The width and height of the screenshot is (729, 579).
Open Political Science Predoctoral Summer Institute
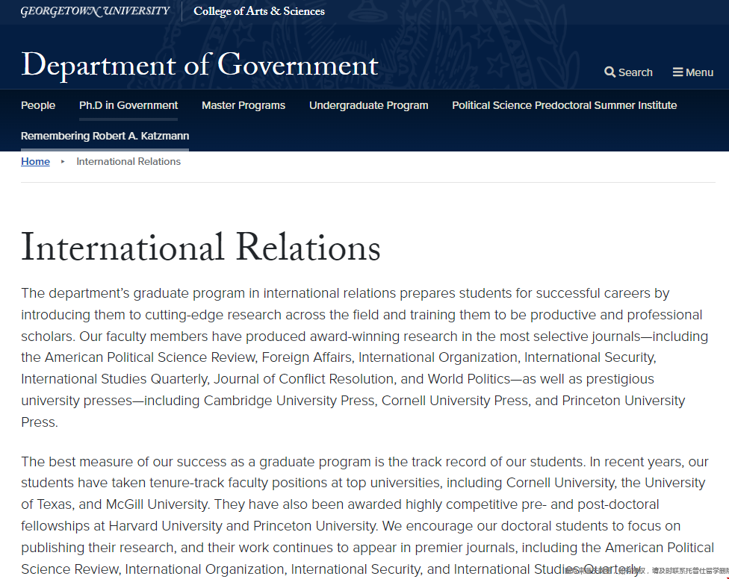565,105
